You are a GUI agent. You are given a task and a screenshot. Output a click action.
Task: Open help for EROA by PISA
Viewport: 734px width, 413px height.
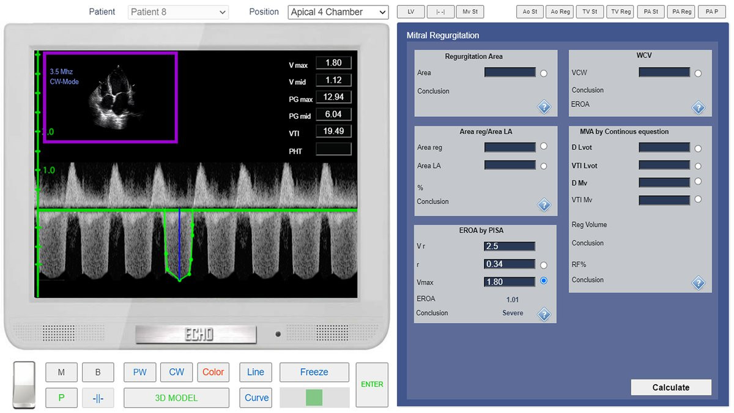click(x=544, y=314)
